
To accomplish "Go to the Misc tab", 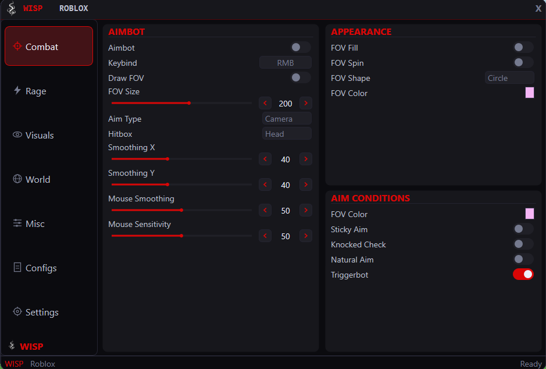I will tap(49, 223).
